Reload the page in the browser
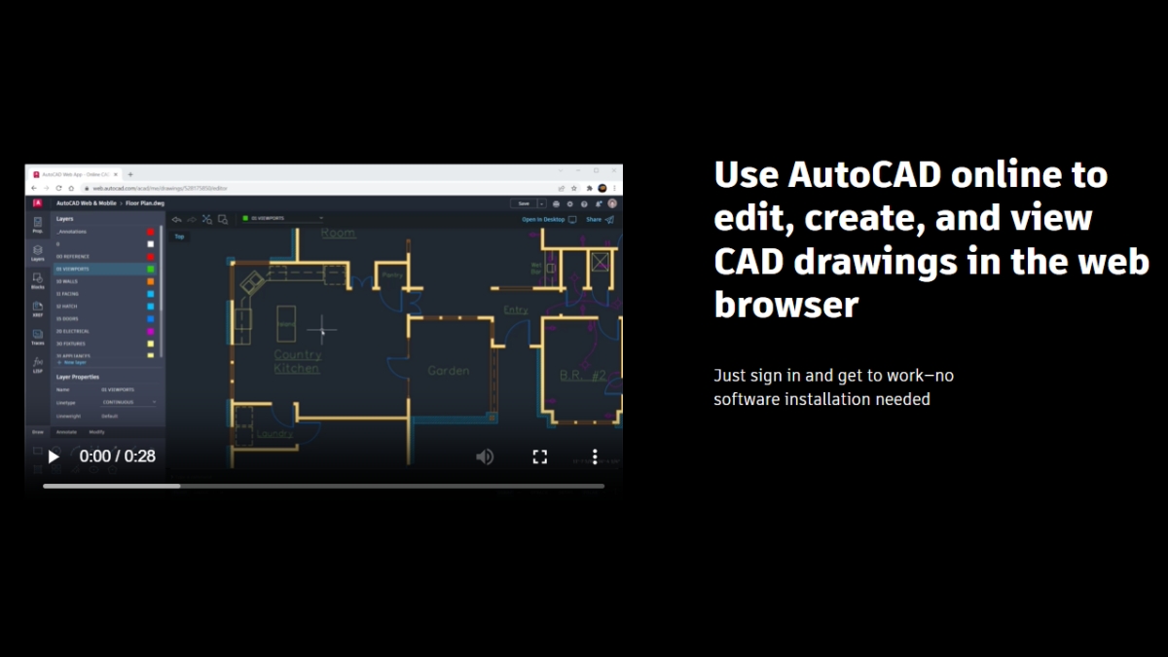Viewport: 1168px width, 657px height. [x=58, y=188]
